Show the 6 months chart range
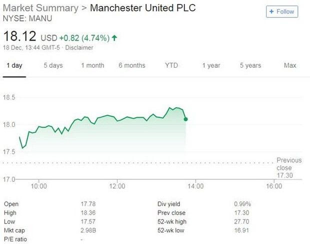 (132, 66)
